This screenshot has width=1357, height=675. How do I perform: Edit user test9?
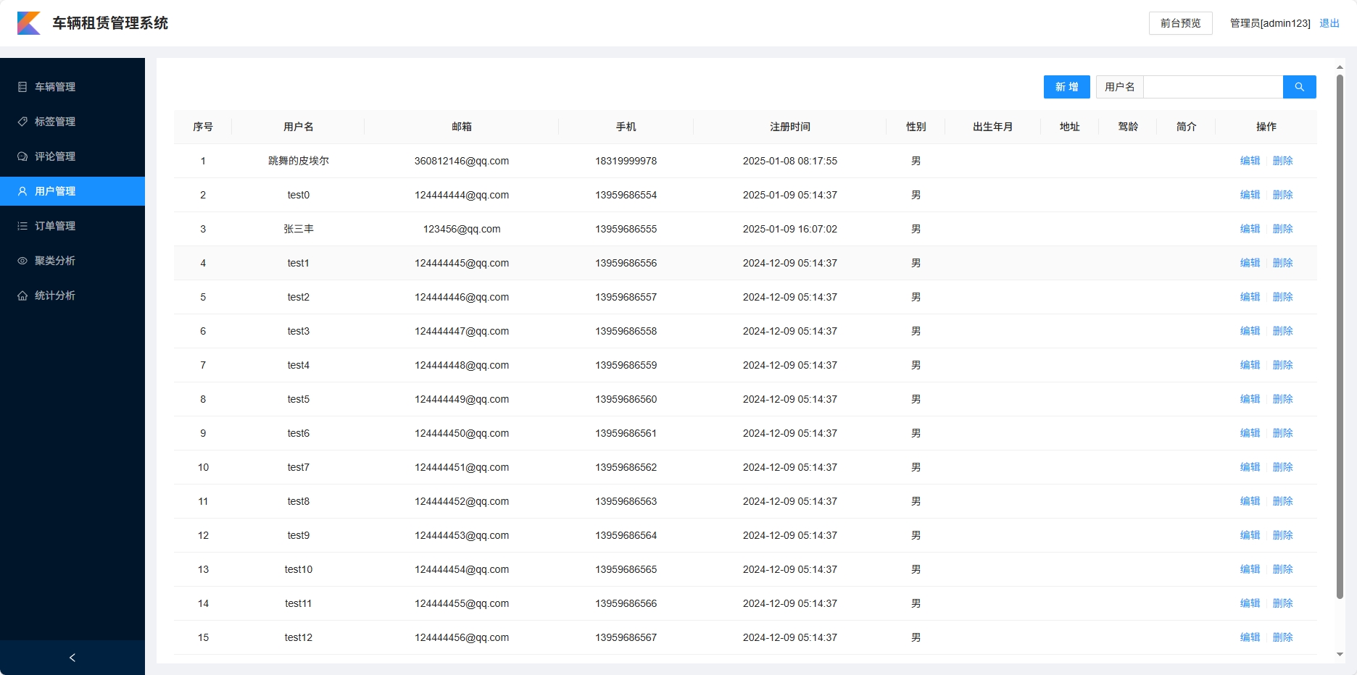(1250, 535)
